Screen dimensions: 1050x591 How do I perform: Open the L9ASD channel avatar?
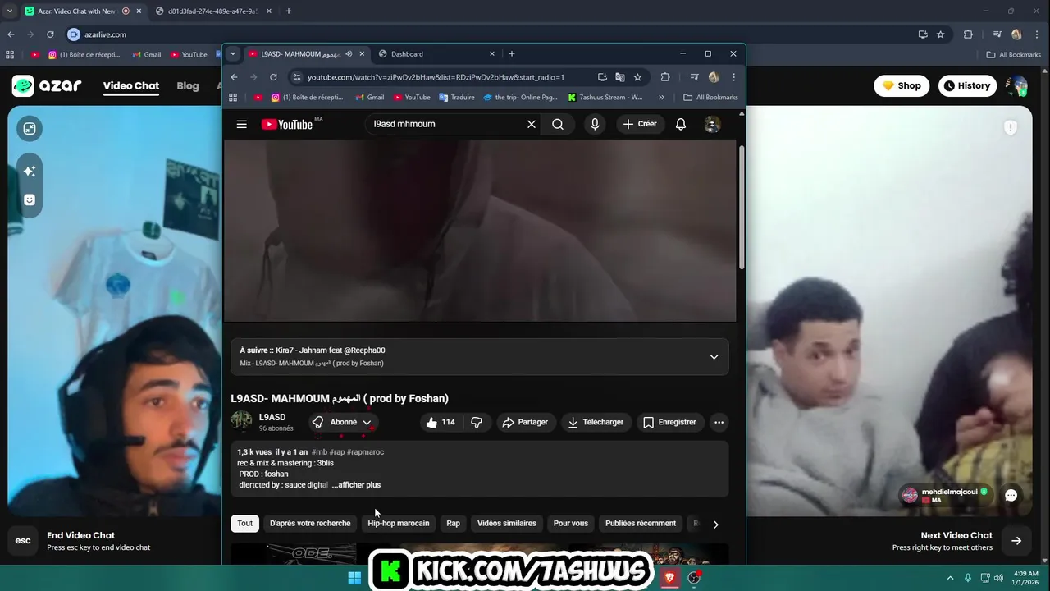click(x=241, y=421)
